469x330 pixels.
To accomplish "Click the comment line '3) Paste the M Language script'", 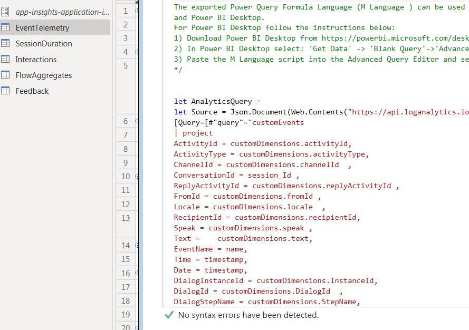I will (321, 59).
